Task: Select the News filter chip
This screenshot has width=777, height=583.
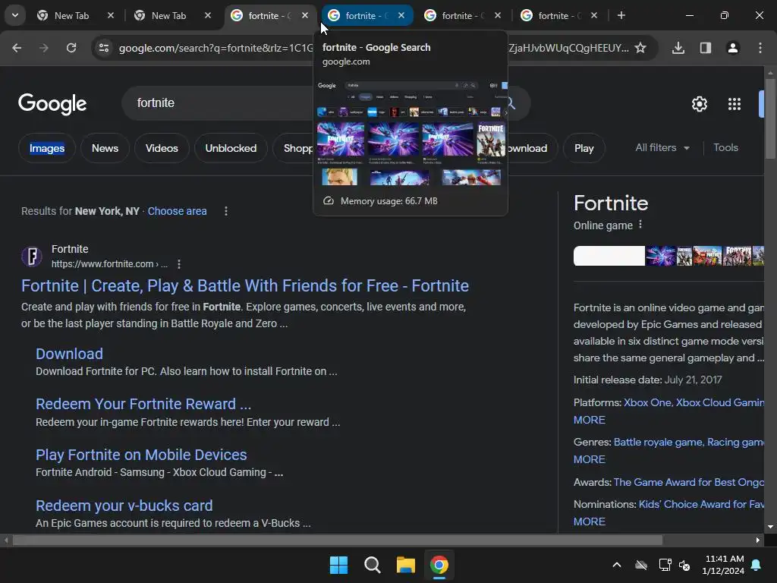Action: click(x=105, y=148)
